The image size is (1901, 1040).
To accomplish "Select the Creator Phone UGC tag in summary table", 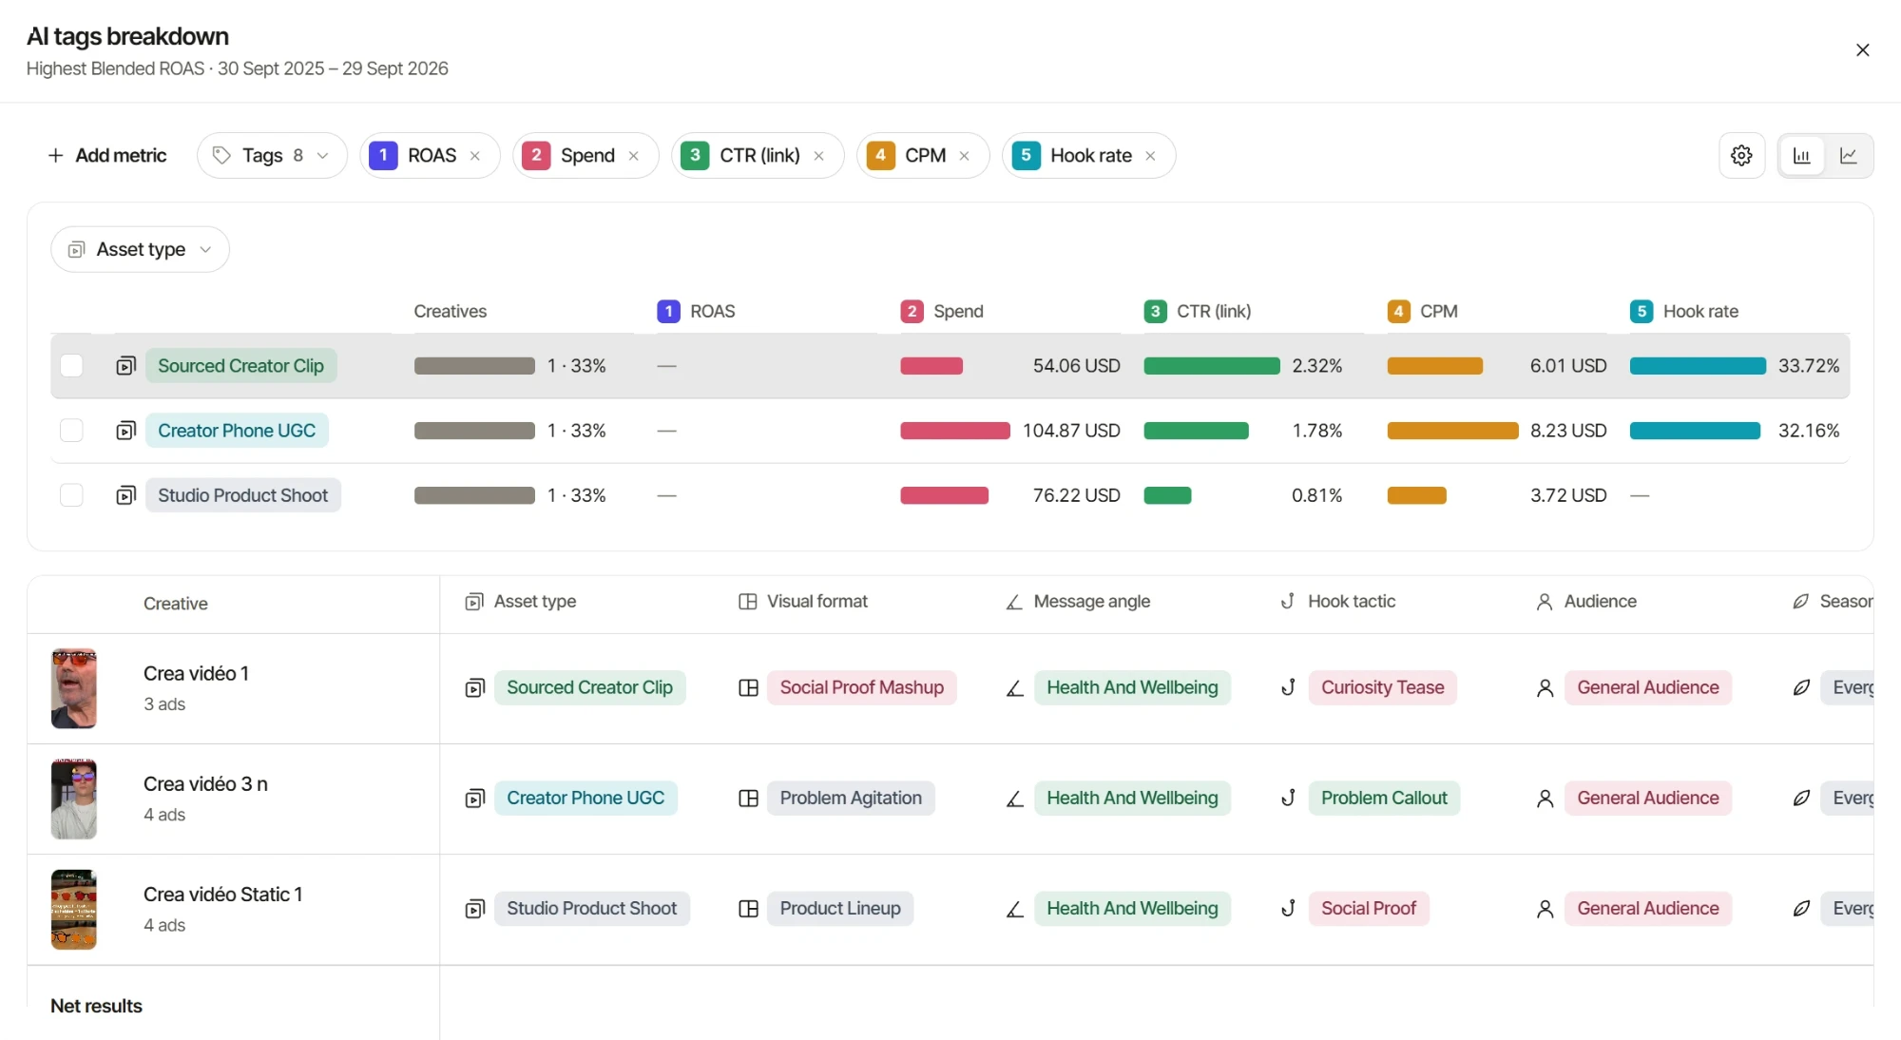I will (x=237, y=431).
